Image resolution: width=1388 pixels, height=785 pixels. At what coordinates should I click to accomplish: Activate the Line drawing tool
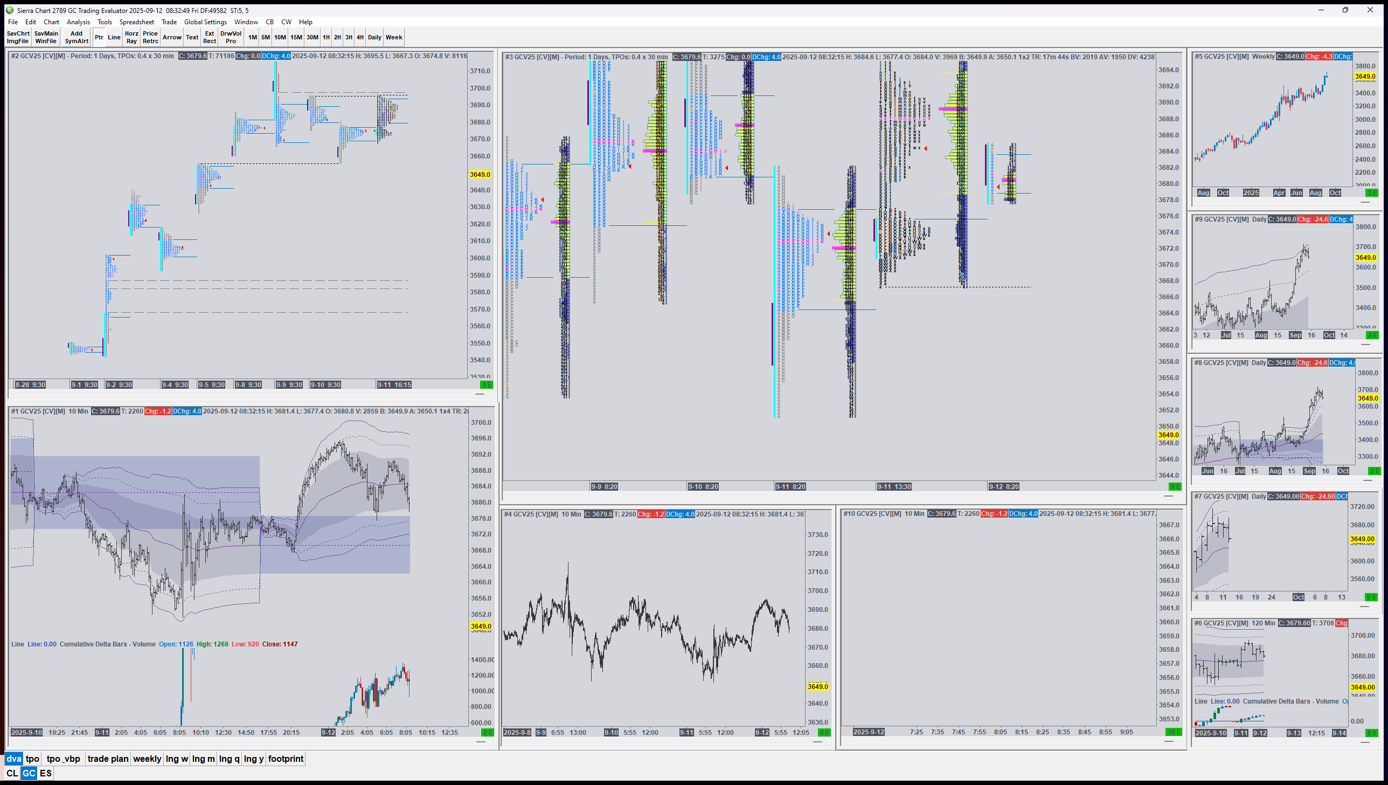click(114, 37)
